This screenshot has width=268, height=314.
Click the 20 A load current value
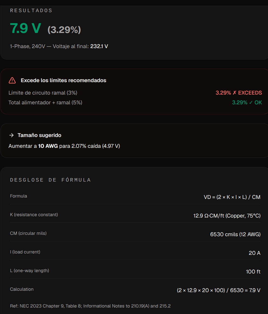[x=254, y=253]
